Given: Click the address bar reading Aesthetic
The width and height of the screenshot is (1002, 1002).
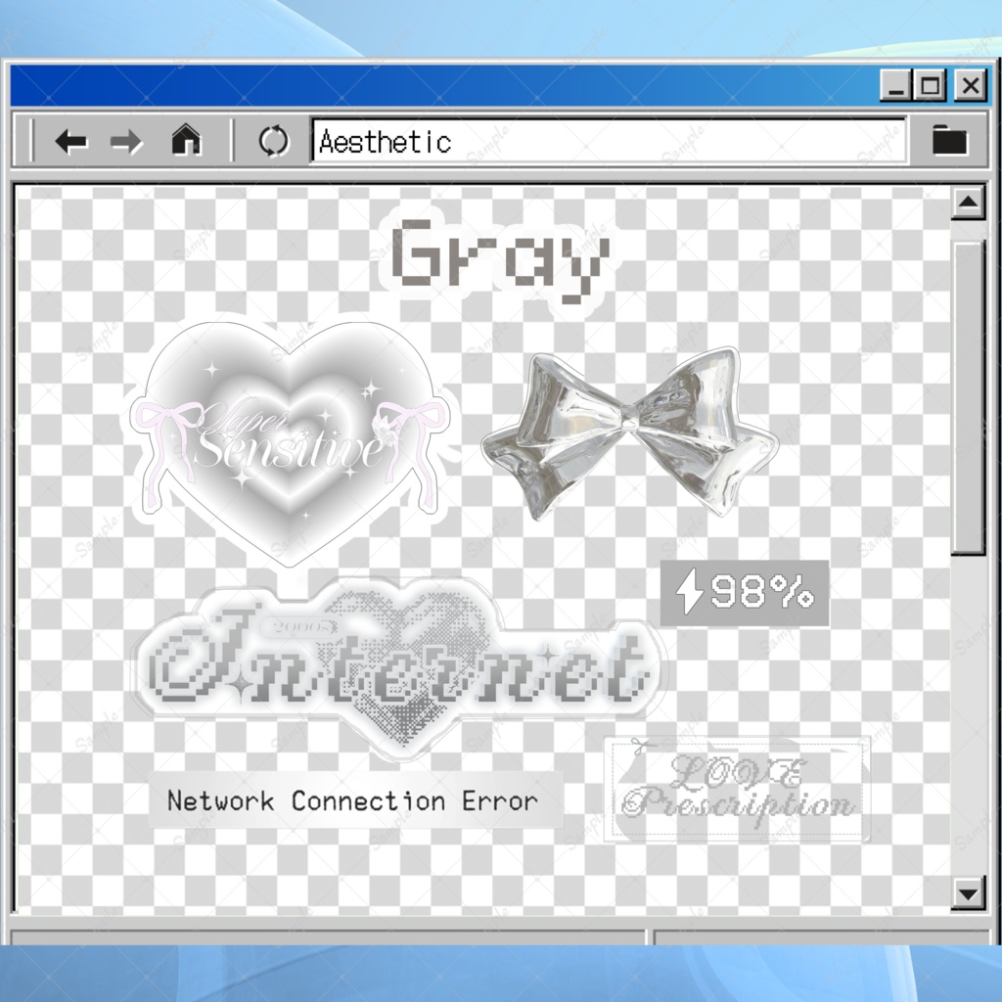Looking at the screenshot, I should pyautogui.click(x=609, y=141).
